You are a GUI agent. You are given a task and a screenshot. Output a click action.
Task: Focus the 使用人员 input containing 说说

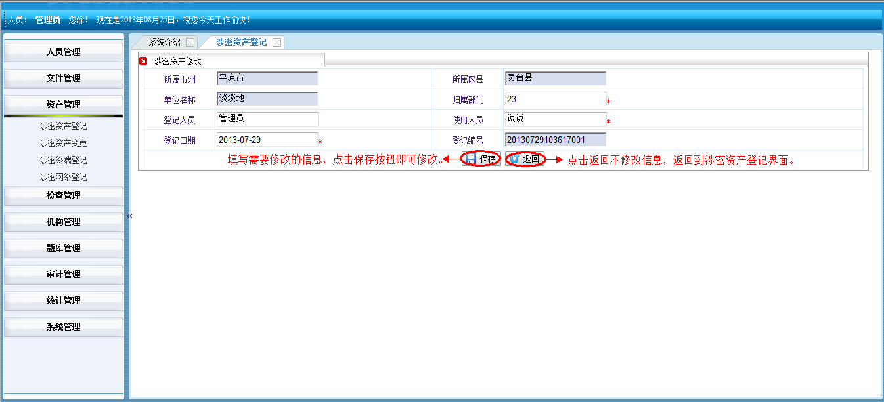click(x=556, y=119)
